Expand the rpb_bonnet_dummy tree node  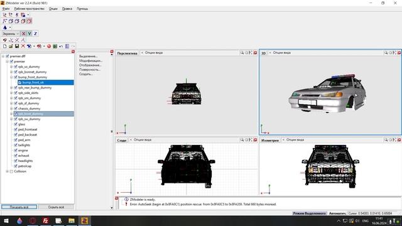coord(11,72)
